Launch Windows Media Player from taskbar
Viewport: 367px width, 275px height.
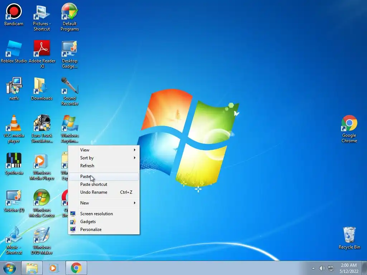pos(54,268)
